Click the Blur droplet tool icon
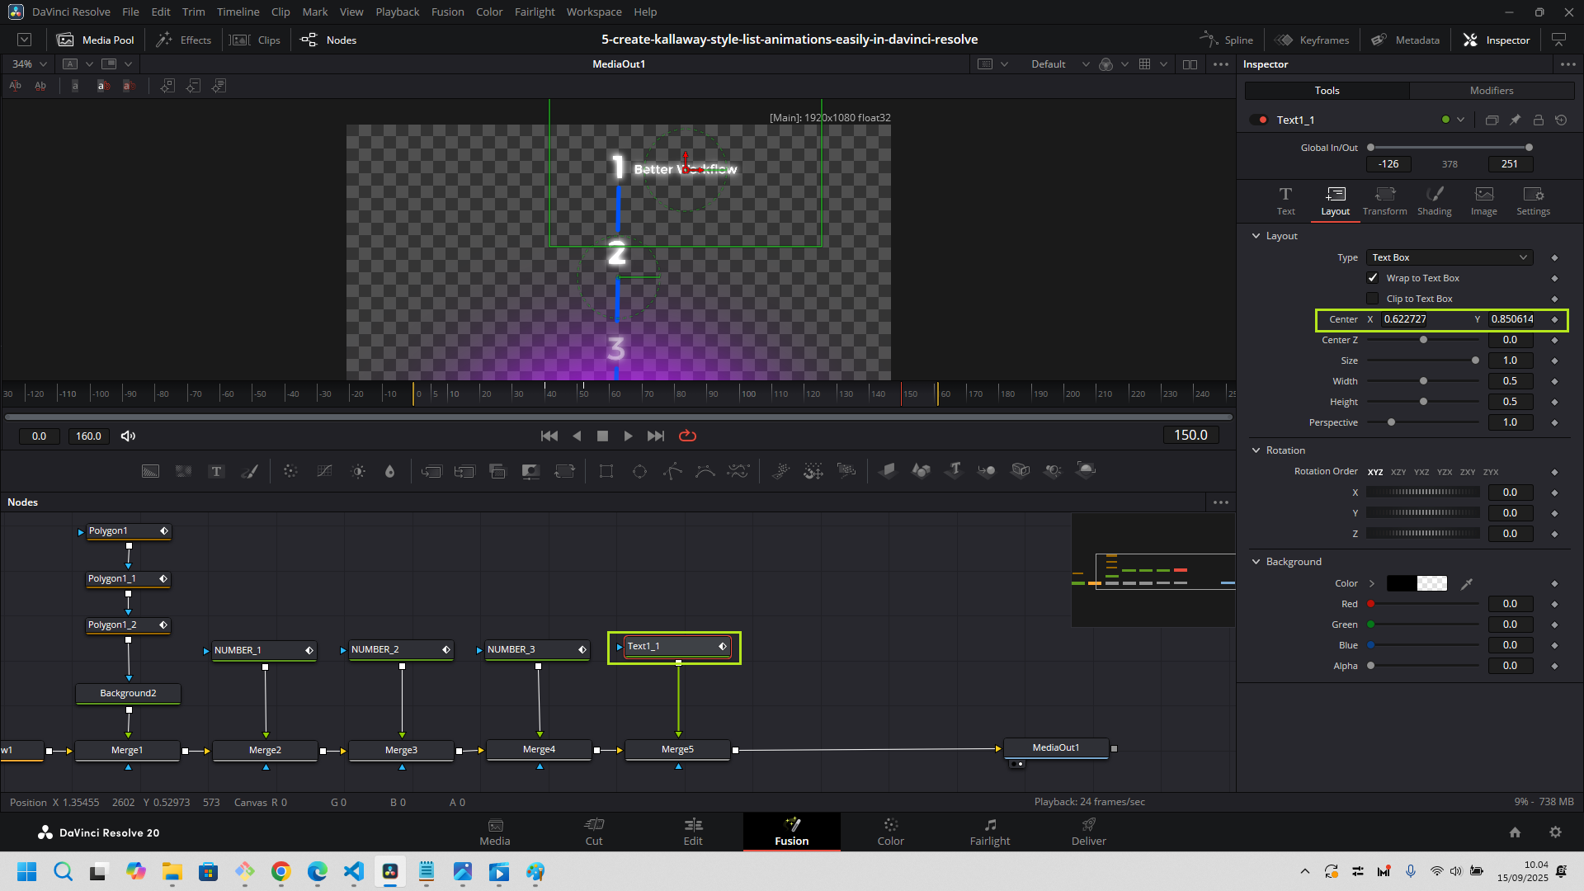 click(390, 471)
